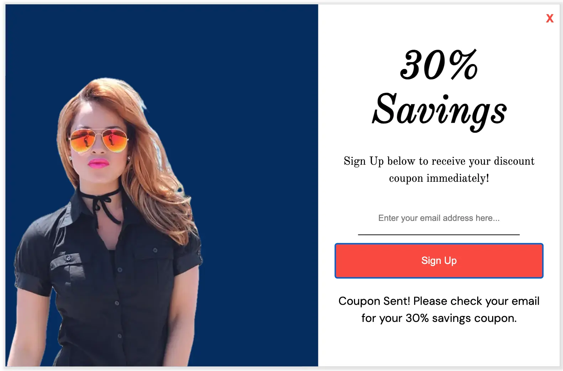Click the "Sign Up below to receive" line

[439, 161]
